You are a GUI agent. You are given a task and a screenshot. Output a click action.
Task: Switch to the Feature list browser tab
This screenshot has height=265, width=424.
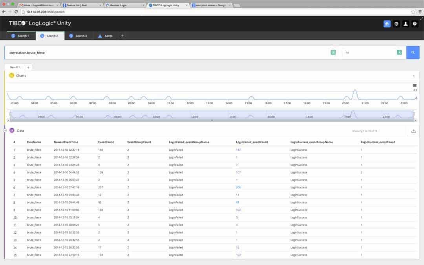click(x=82, y=5)
